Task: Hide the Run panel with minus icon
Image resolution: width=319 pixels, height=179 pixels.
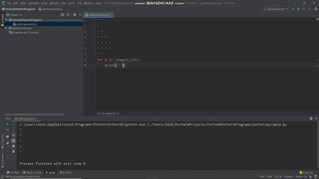Action: (x=317, y=118)
